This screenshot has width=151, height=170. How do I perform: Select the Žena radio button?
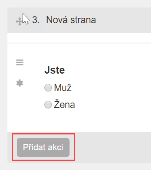pos(48,105)
